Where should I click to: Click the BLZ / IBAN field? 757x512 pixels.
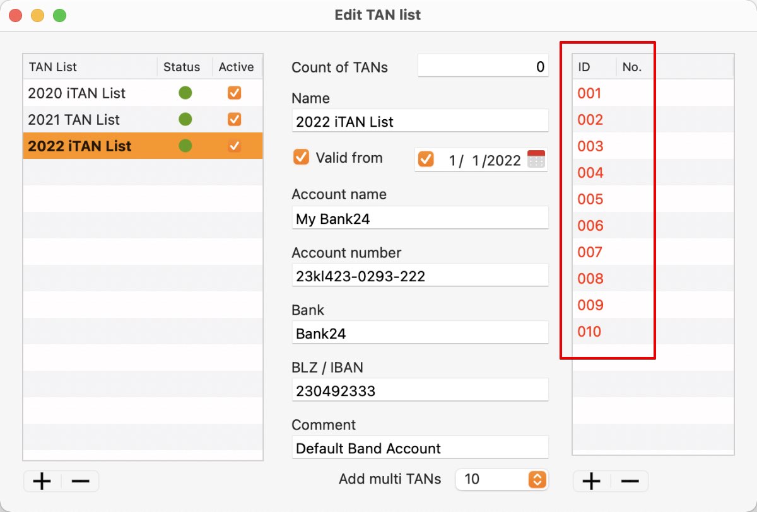click(420, 390)
